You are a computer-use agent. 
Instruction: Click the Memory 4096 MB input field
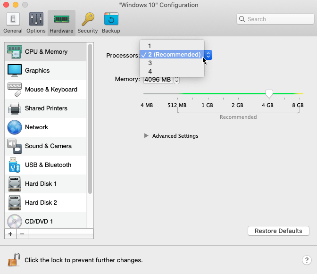coord(158,80)
